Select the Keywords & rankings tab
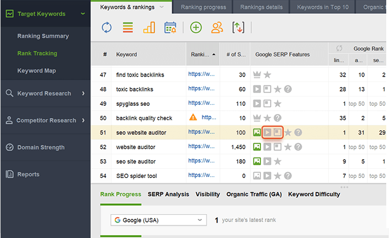Image resolution: width=389 pixels, height=238 pixels. point(127,7)
